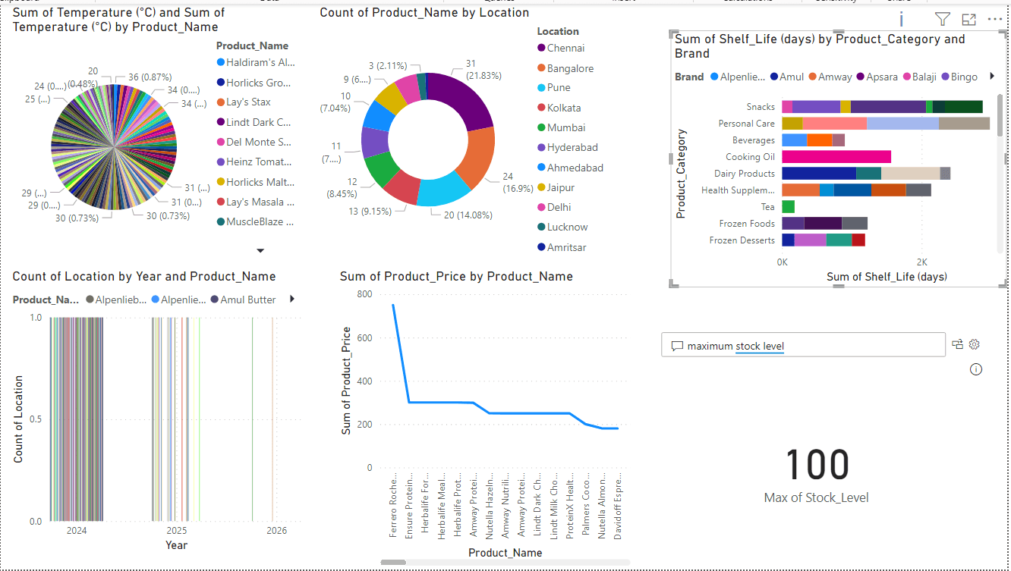Click the green Tea bar

pos(789,207)
